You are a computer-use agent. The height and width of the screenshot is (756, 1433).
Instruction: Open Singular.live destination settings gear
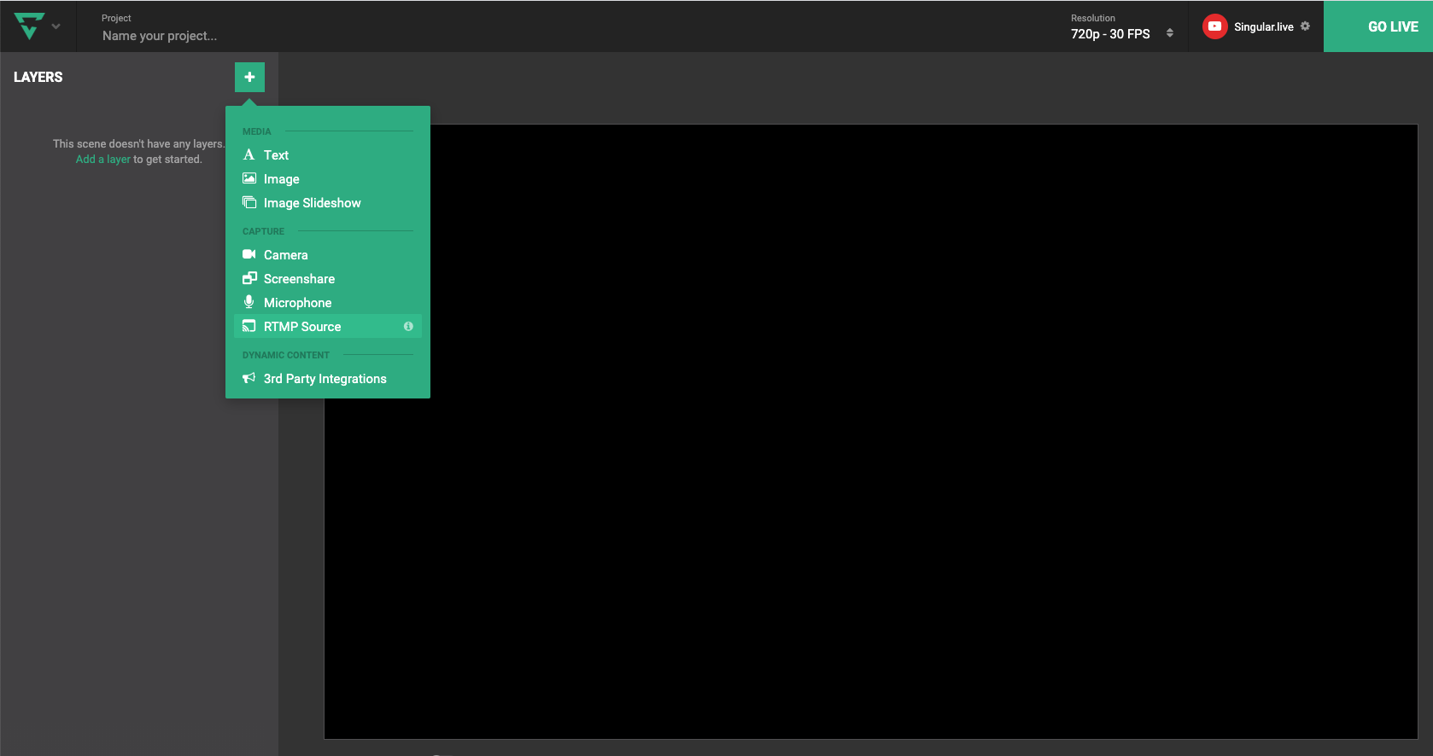pos(1305,26)
